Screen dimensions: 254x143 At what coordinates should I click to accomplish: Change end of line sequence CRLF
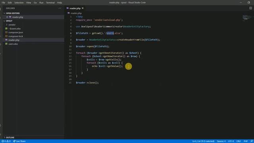239,141
